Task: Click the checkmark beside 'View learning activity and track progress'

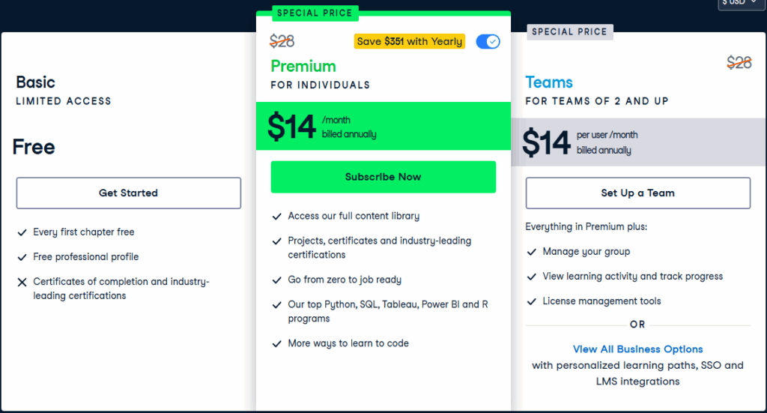Action: [x=532, y=277]
